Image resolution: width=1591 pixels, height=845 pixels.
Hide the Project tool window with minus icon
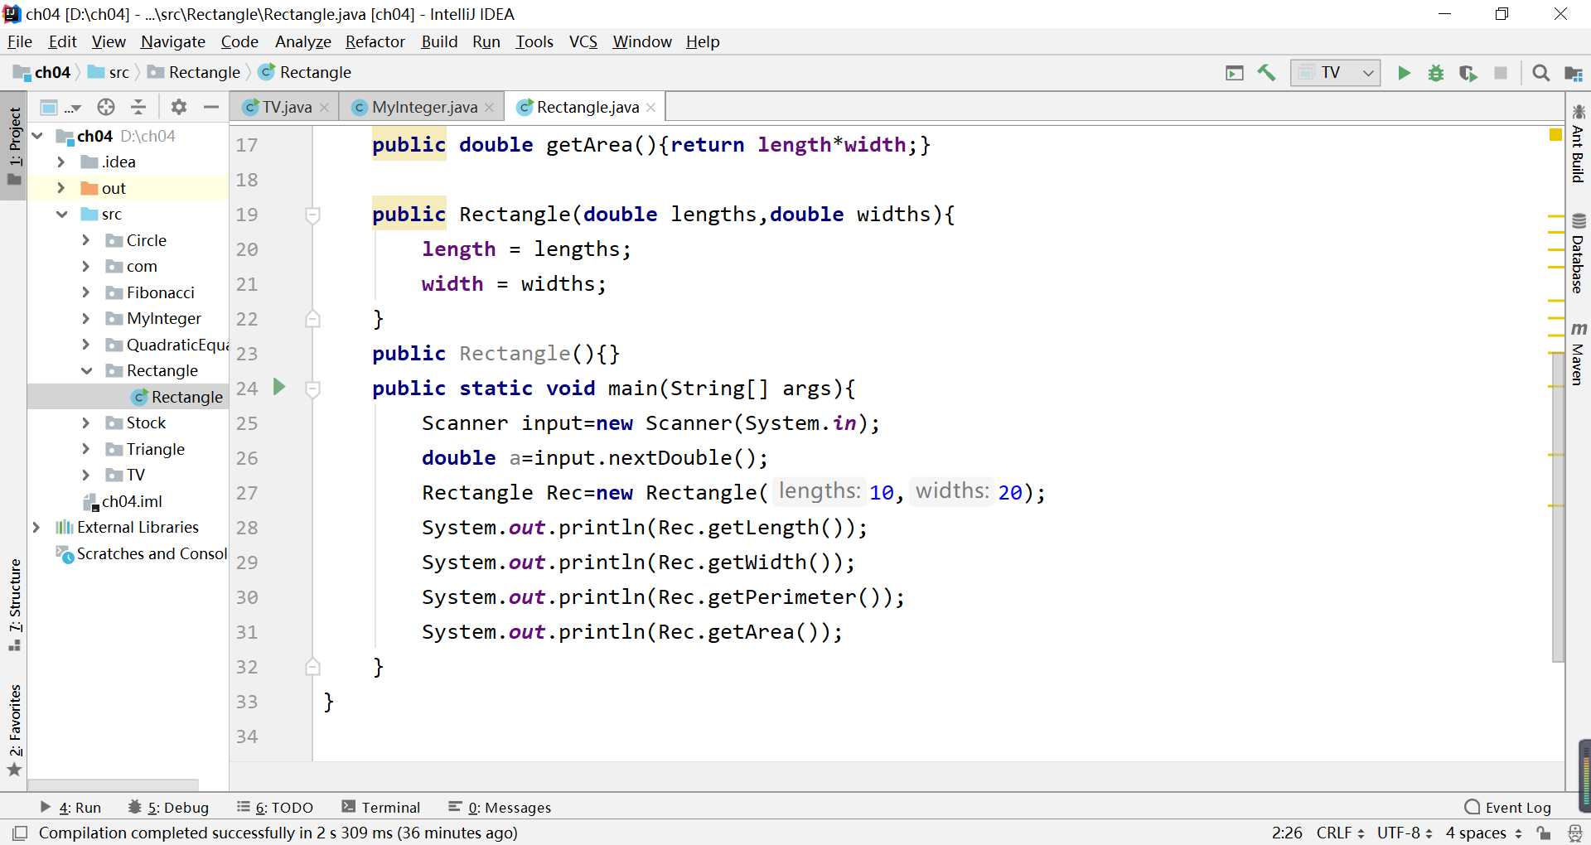click(211, 107)
